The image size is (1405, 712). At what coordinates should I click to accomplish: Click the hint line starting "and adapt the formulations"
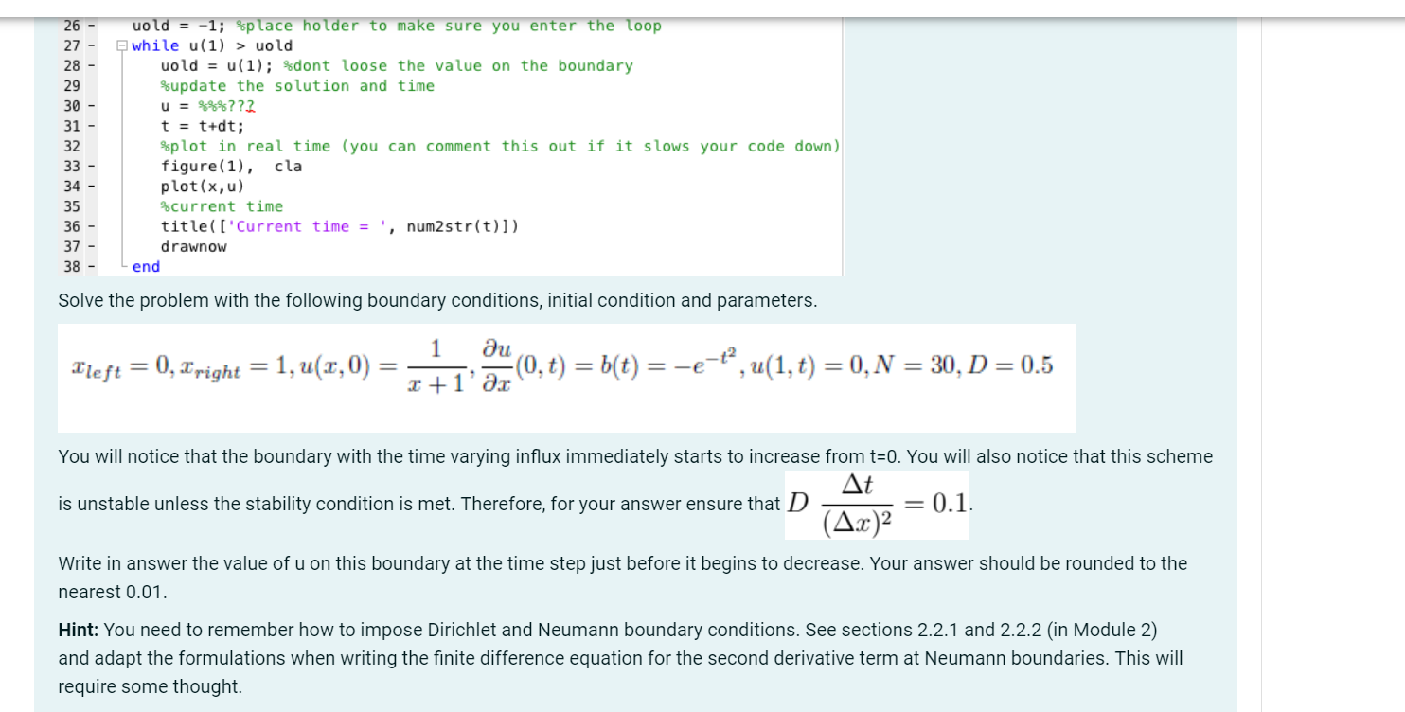tap(620, 658)
